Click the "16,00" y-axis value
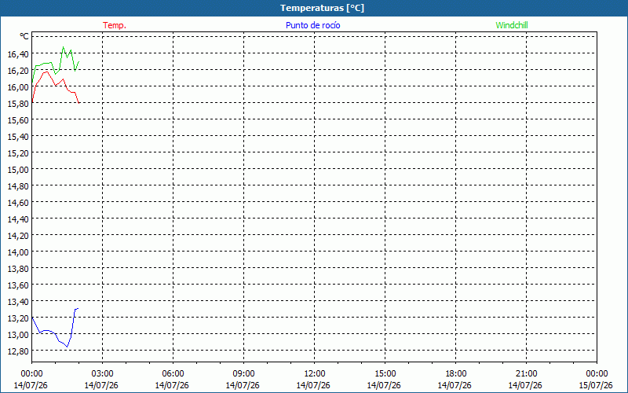Image resolution: width=628 pixels, height=393 pixels. click(x=18, y=87)
